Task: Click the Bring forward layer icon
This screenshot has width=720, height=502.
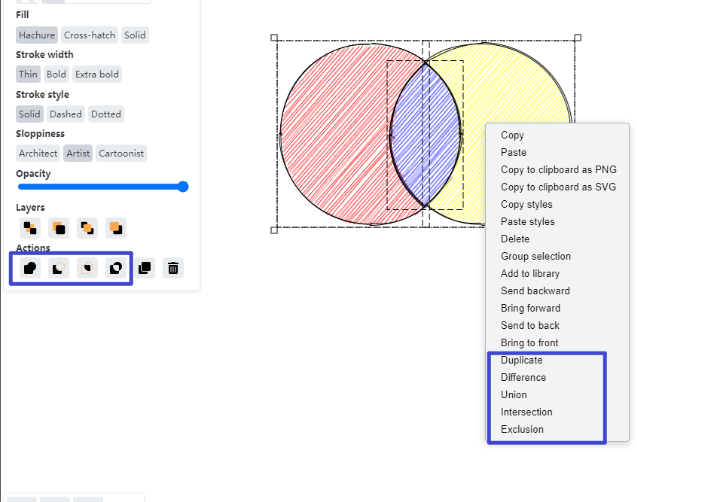Action: (88, 227)
